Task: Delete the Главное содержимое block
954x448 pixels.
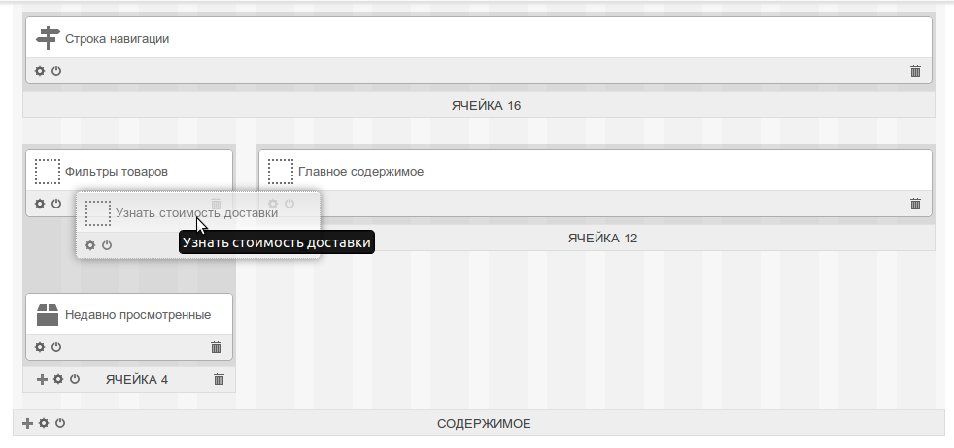Action: point(915,204)
